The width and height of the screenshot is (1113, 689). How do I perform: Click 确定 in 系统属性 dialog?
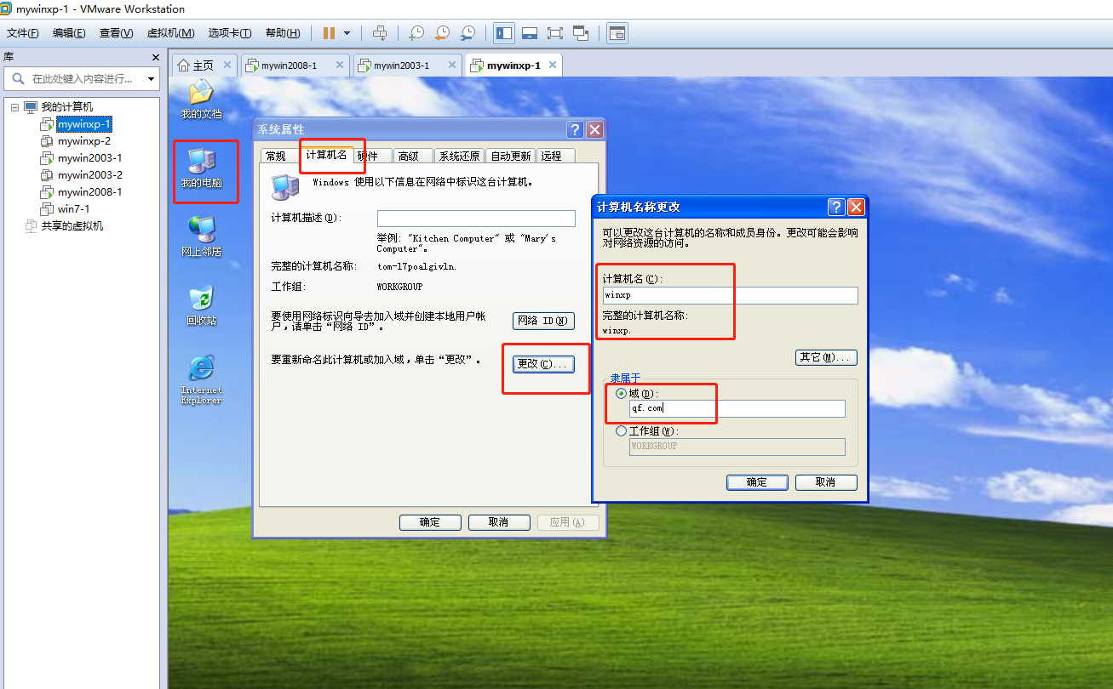(430, 522)
